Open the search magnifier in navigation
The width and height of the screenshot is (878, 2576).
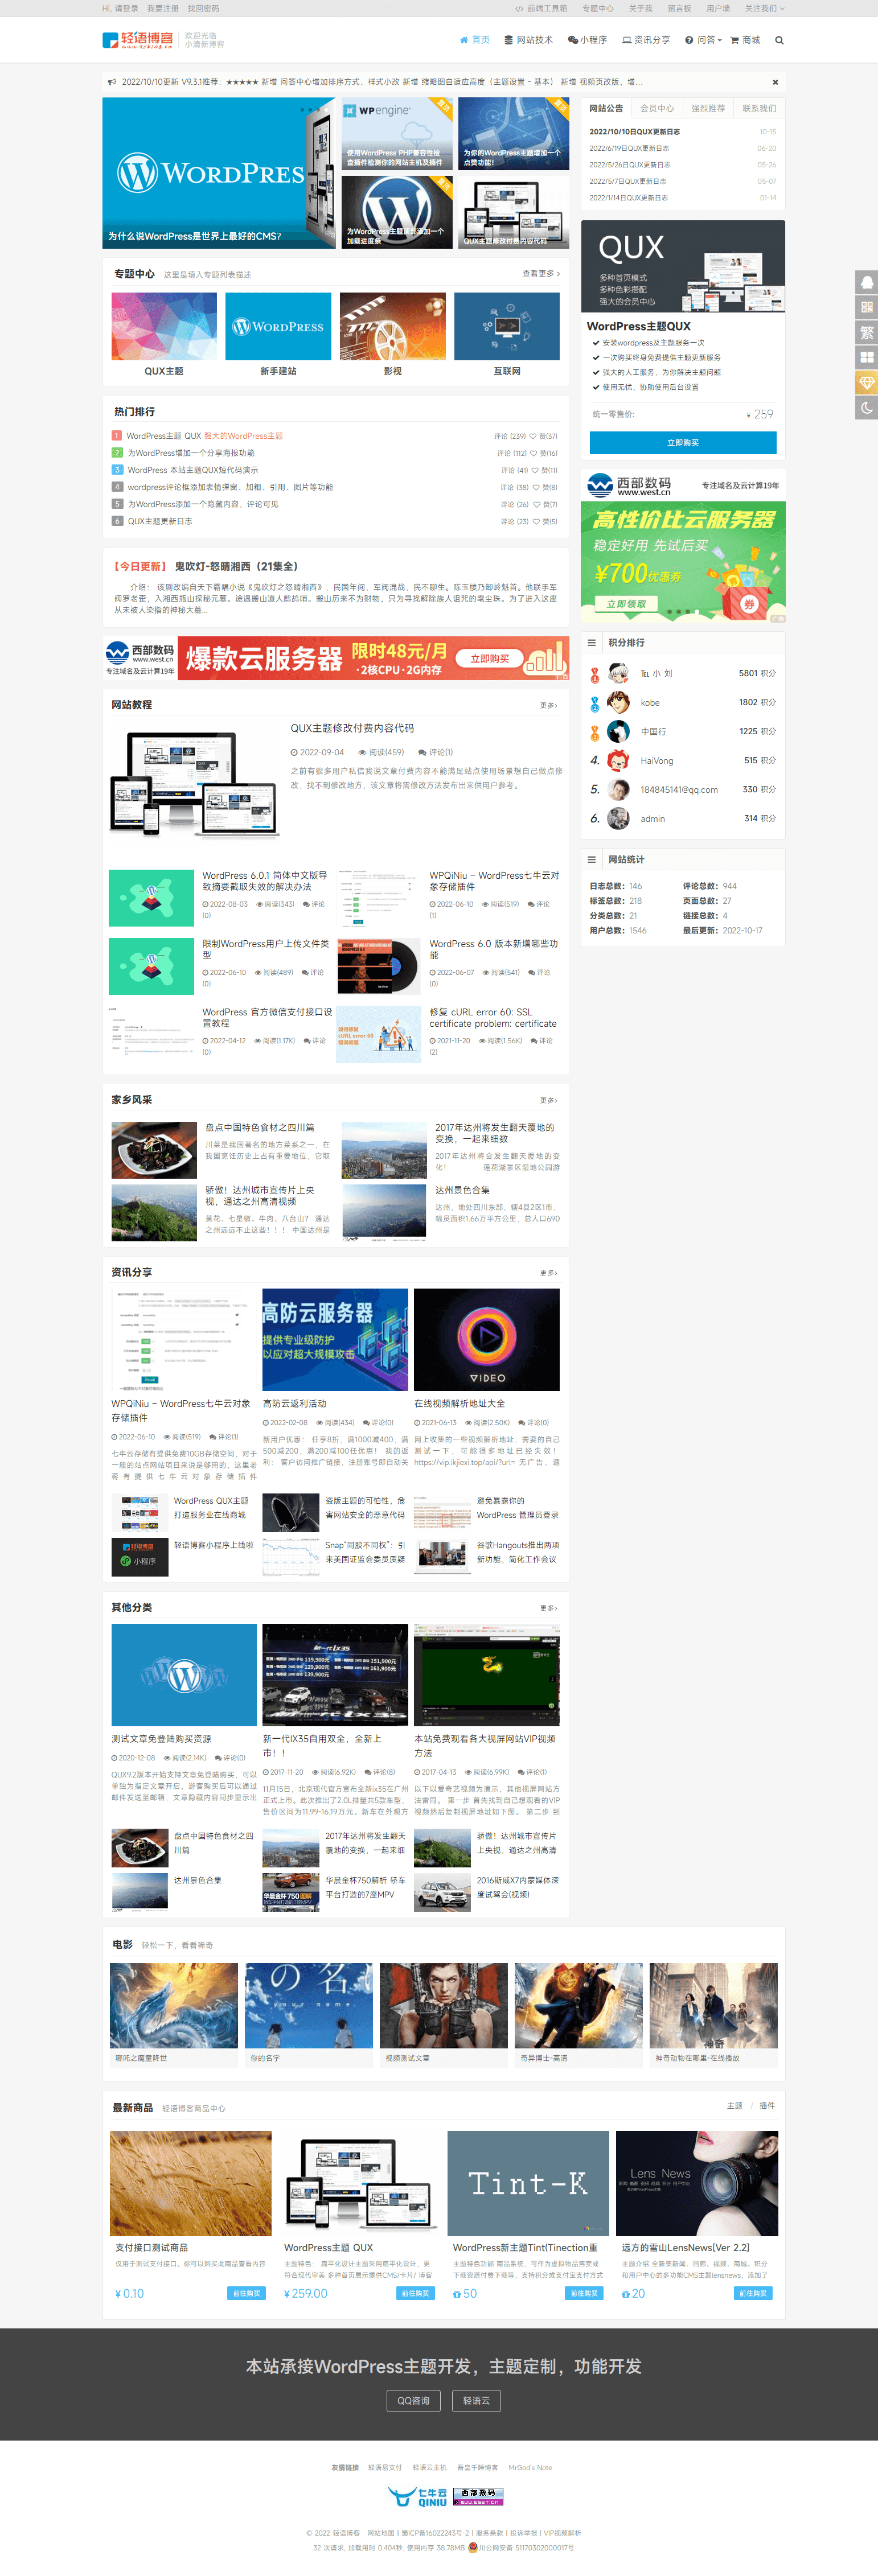779,40
